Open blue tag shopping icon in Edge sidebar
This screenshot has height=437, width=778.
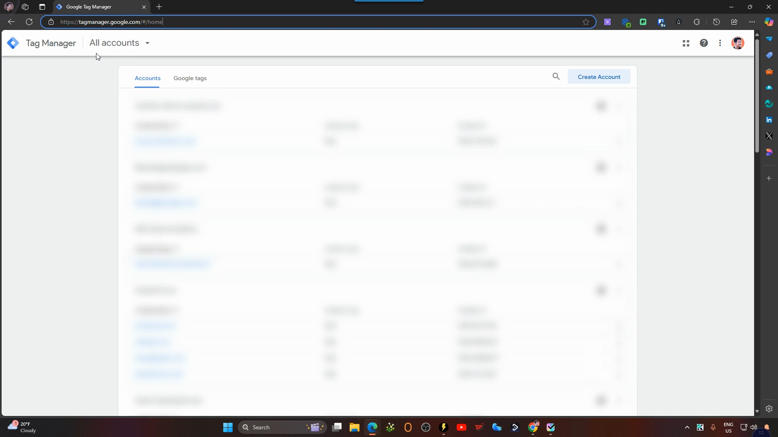(769, 55)
